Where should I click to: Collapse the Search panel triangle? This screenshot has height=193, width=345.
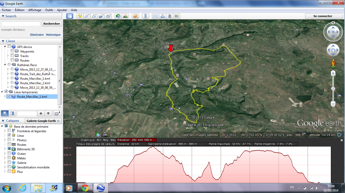(3, 16)
